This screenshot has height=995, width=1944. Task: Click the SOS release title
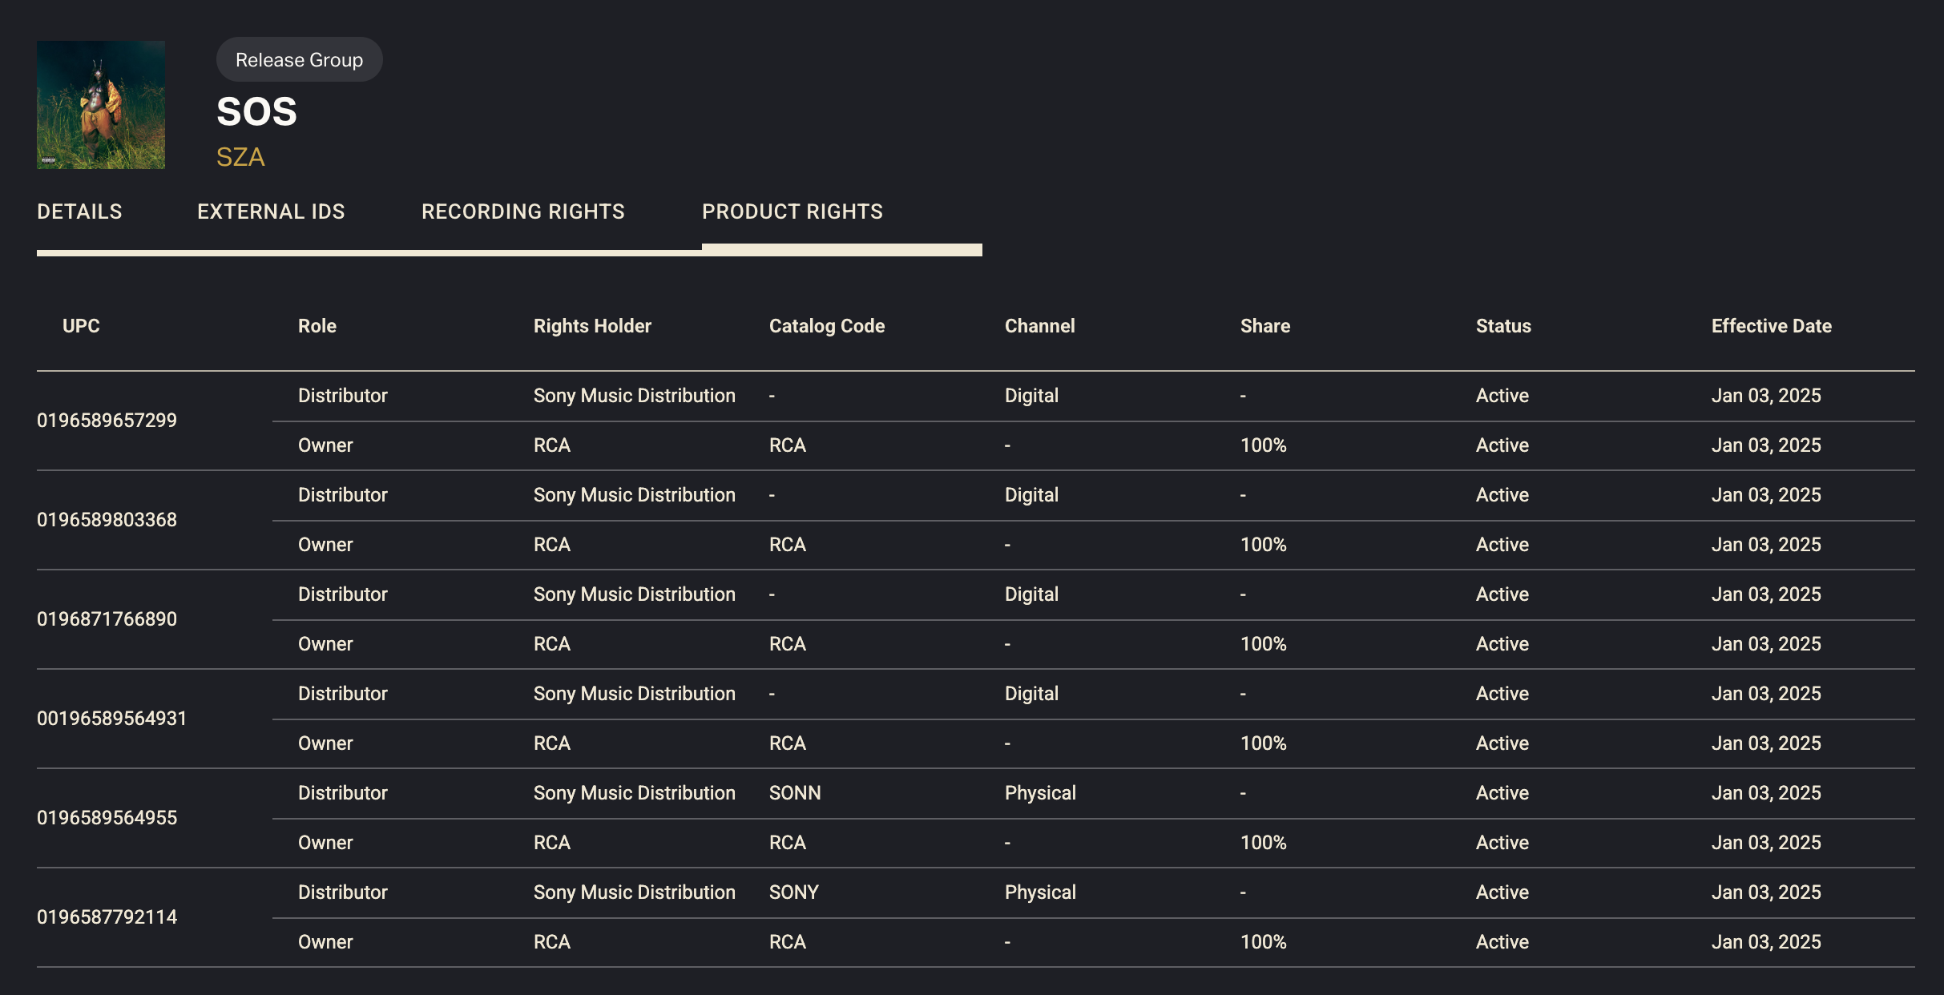[x=256, y=112]
